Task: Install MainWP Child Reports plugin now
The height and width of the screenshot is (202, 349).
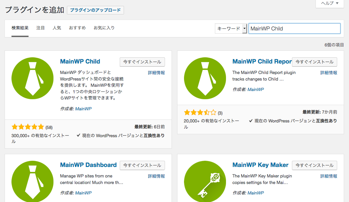Action: (x=315, y=62)
